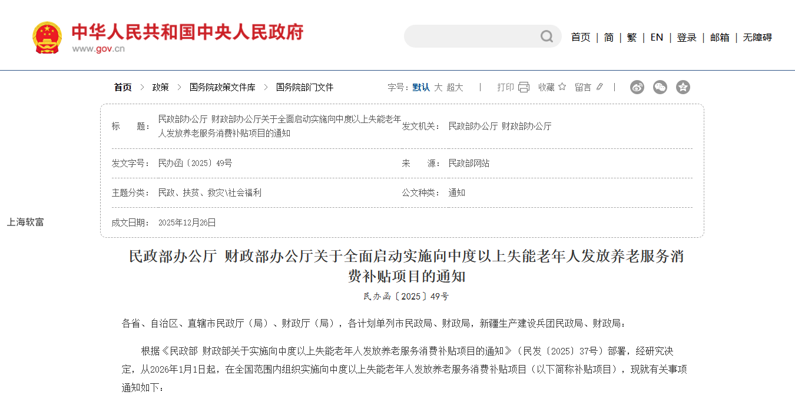Switch the site language to EN

tap(657, 37)
